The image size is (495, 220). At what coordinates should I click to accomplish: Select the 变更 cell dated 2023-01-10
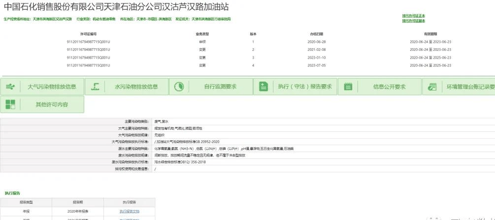[x=202, y=58]
